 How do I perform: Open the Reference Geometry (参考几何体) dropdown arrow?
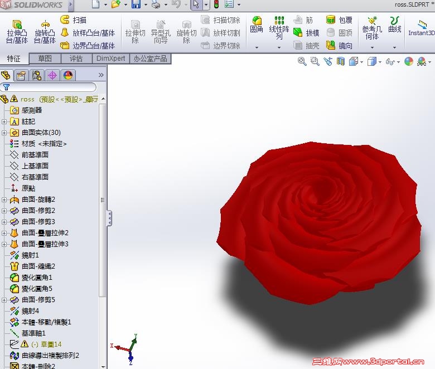tap(372, 47)
